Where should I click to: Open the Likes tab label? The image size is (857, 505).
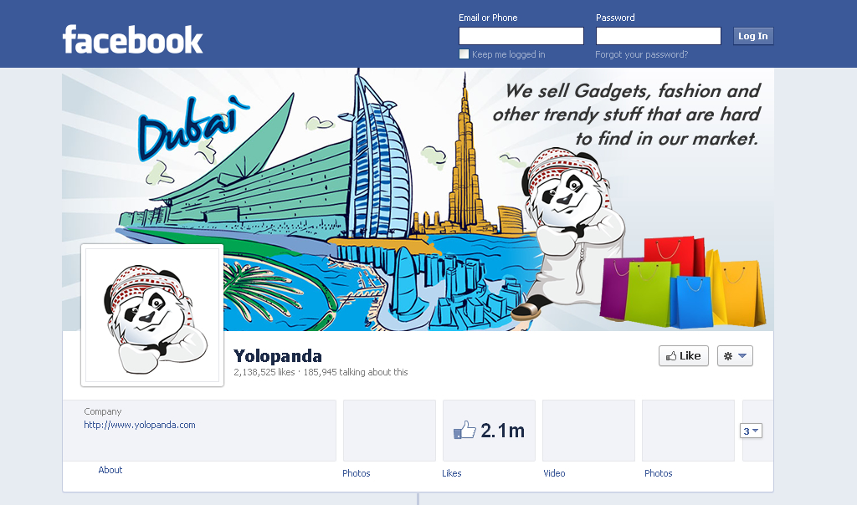[451, 473]
